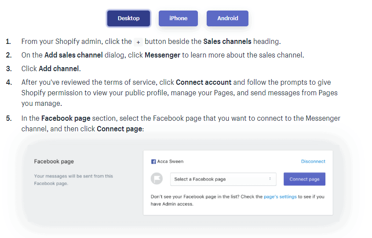The height and width of the screenshot is (238, 372).
Task: Open the Select a Facebook page dropdown
Action: (x=223, y=179)
